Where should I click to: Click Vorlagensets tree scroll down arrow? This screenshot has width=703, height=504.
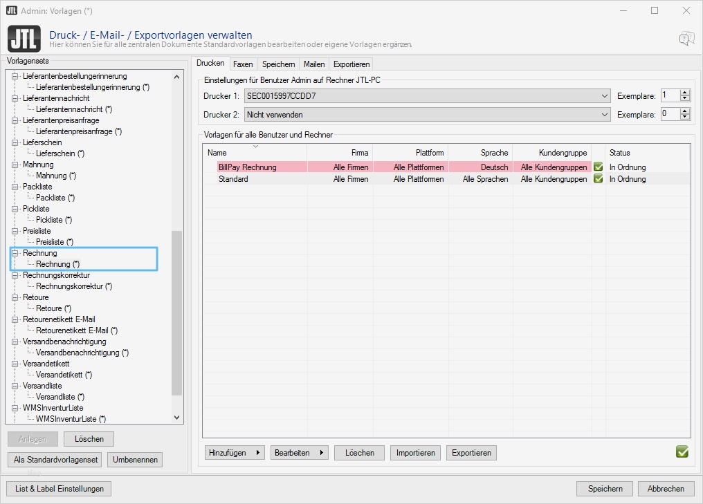pos(176,418)
